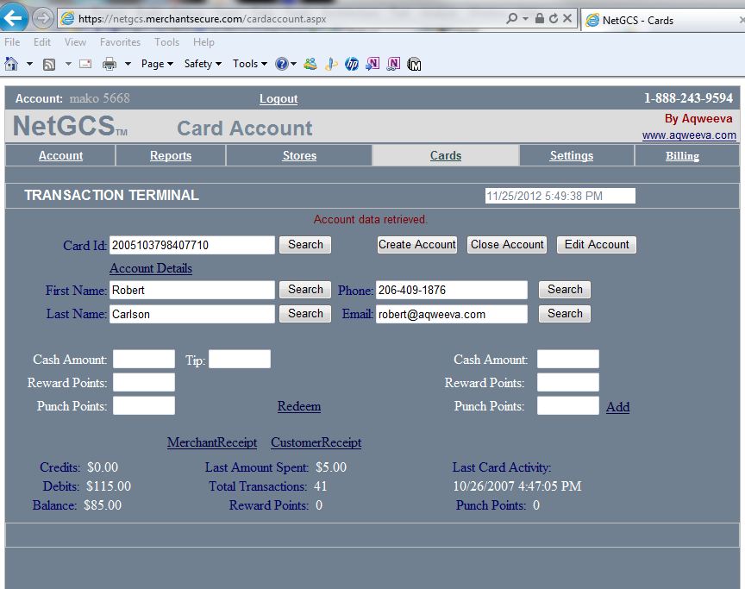Expand the Page dropdown menu
Screen dimensions: 745x589
[157, 64]
